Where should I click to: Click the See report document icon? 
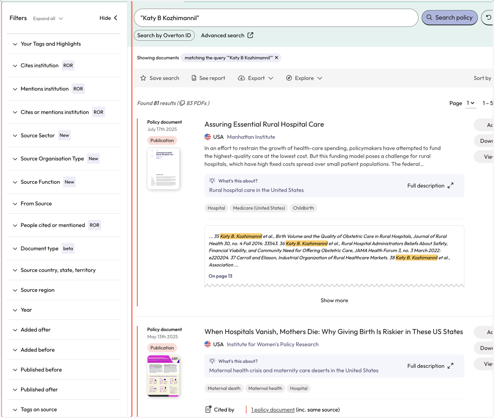pyautogui.click(x=194, y=78)
